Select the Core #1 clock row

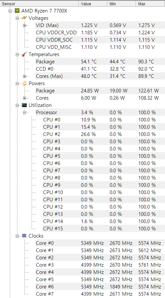100,250
